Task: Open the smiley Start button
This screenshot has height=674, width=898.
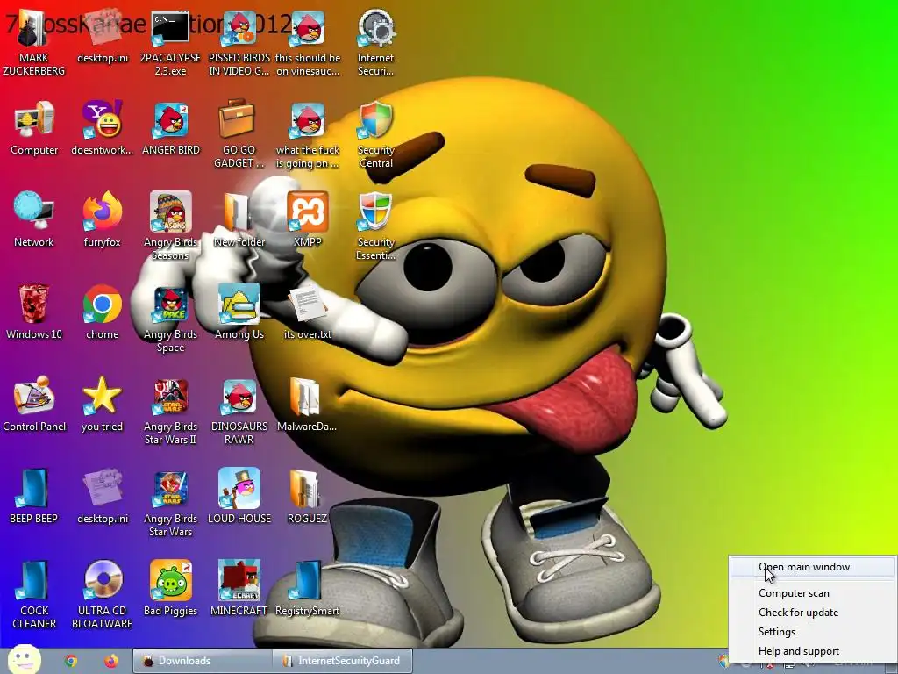Action: pyautogui.click(x=24, y=659)
